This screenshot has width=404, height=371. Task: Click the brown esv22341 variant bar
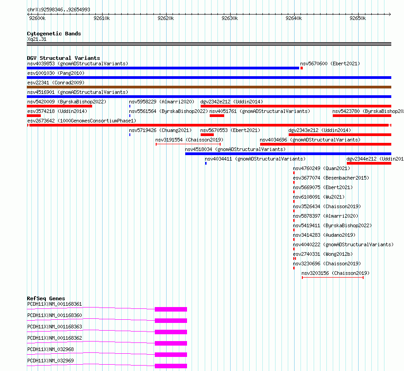point(209,87)
